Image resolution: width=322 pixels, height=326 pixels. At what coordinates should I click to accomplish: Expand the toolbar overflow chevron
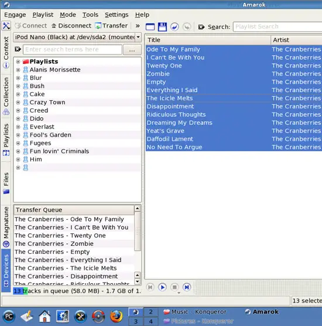pos(138,26)
